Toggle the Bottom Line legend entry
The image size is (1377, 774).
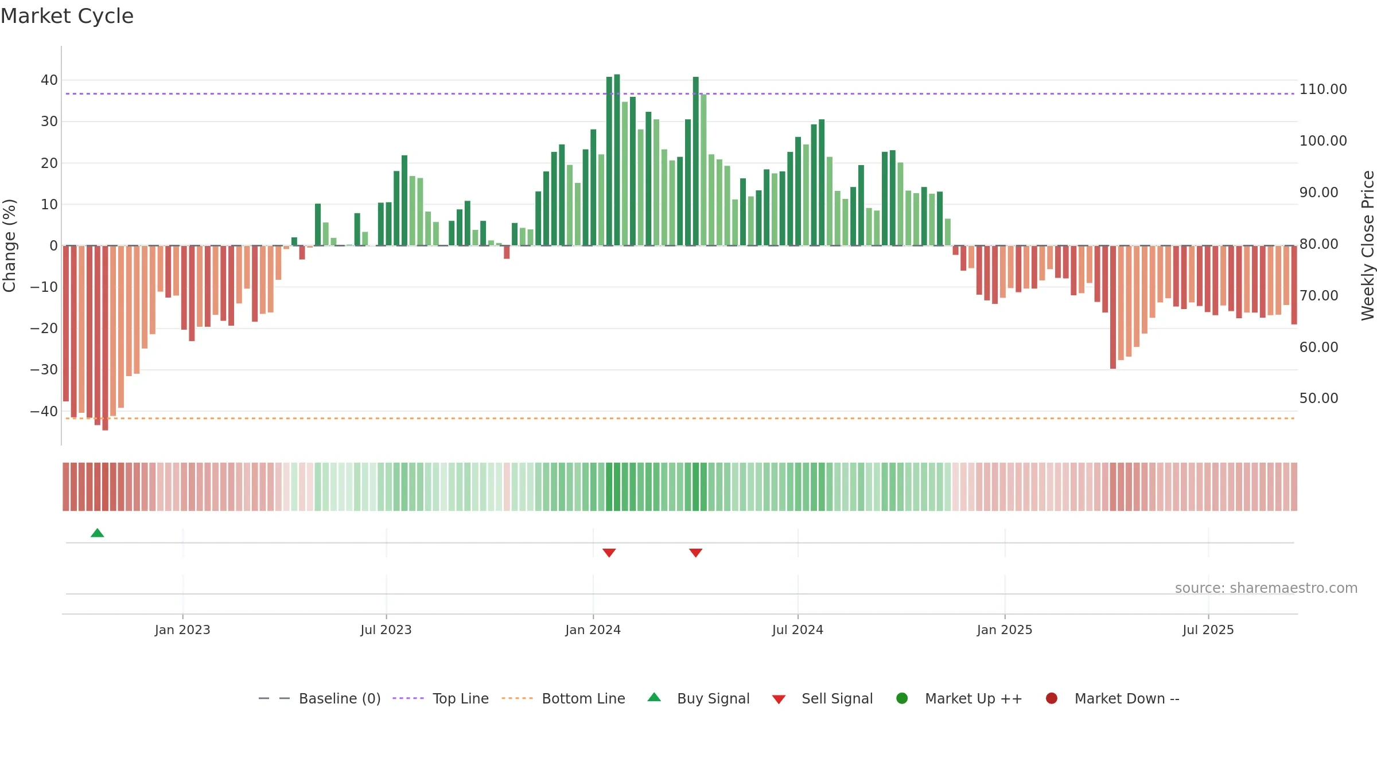click(563, 698)
